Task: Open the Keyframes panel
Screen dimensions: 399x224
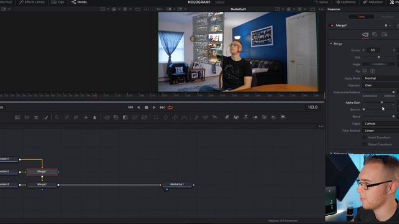Action: (345, 2)
